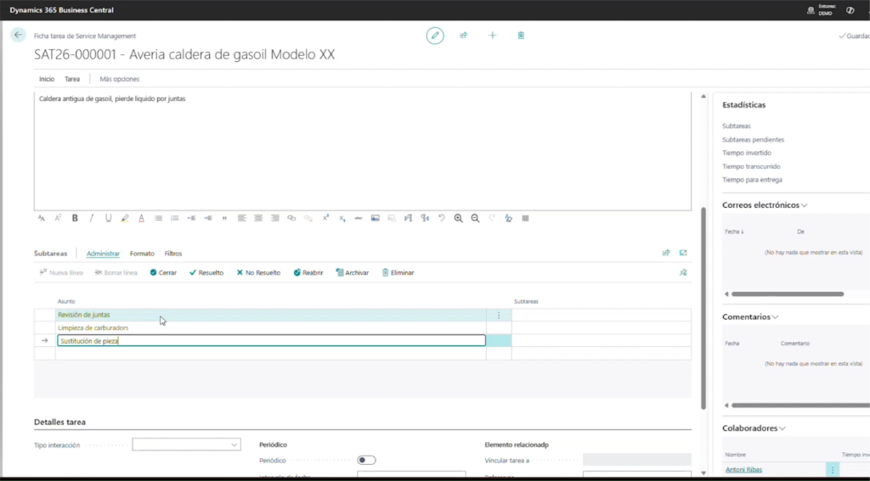Apply bold formatting in text editor

point(75,218)
